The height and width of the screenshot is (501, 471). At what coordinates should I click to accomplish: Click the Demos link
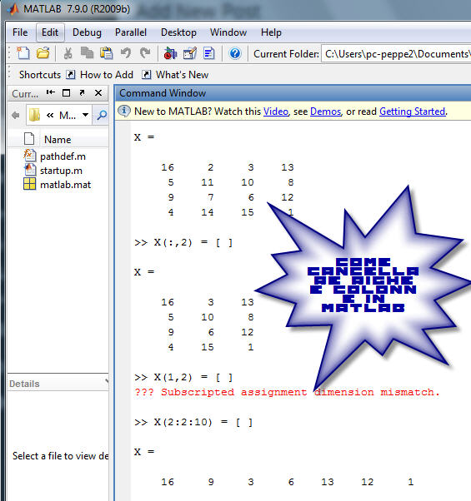coord(325,112)
